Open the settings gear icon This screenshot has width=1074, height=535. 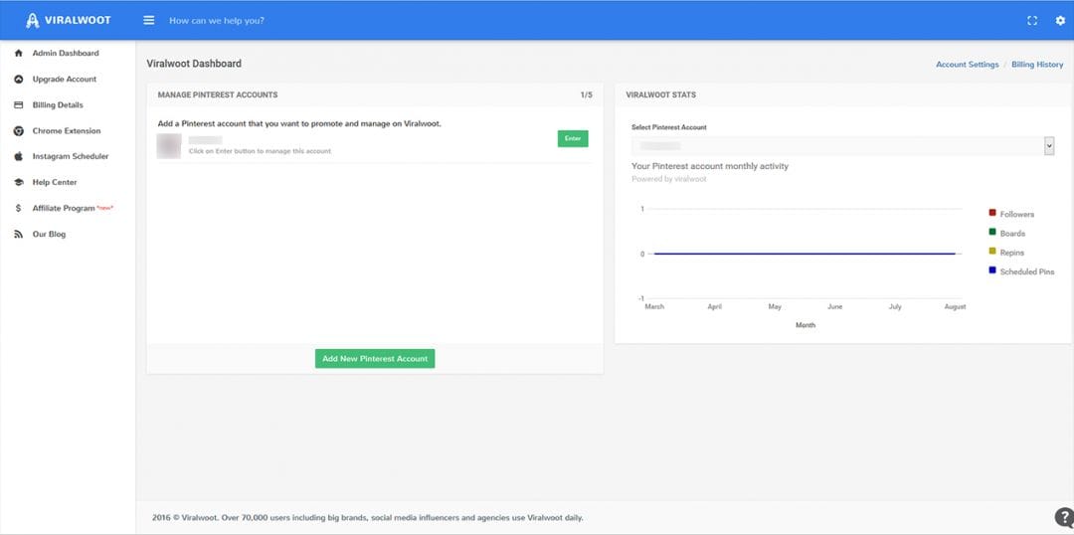click(1059, 20)
